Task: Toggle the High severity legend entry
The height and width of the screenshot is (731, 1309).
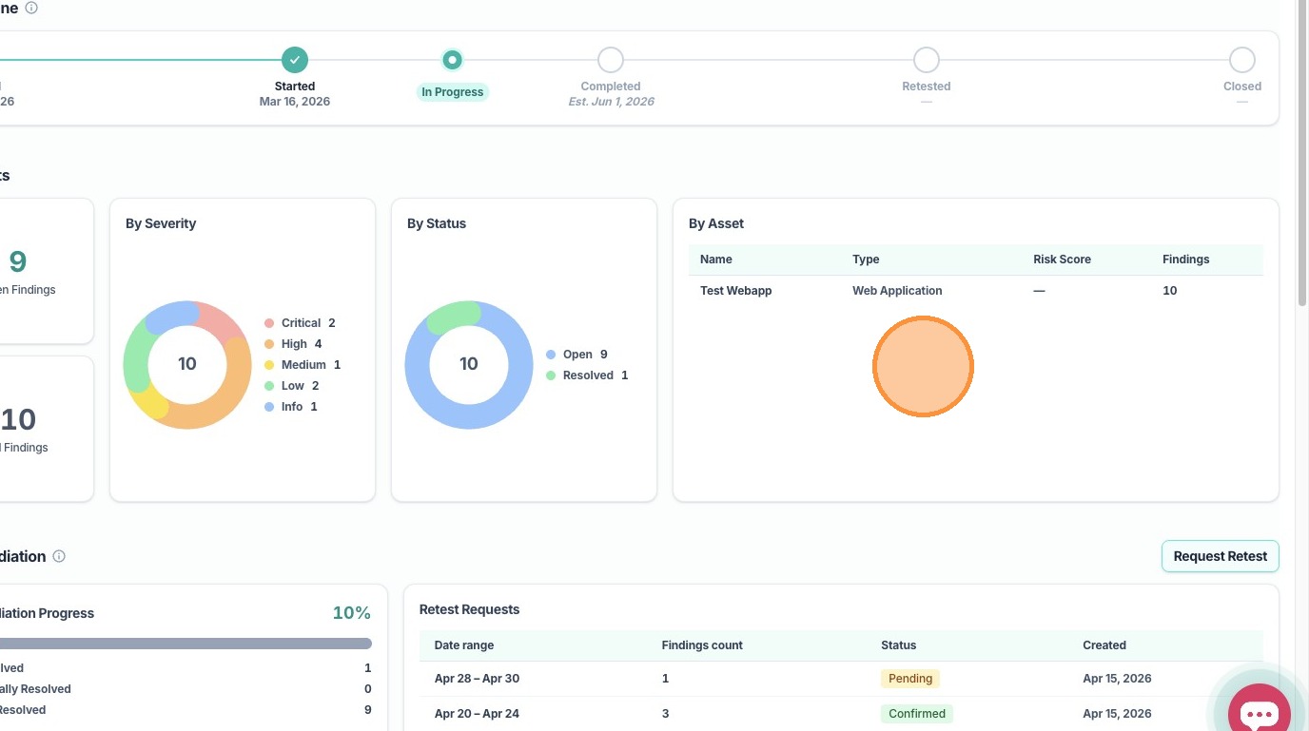Action: click(294, 344)
